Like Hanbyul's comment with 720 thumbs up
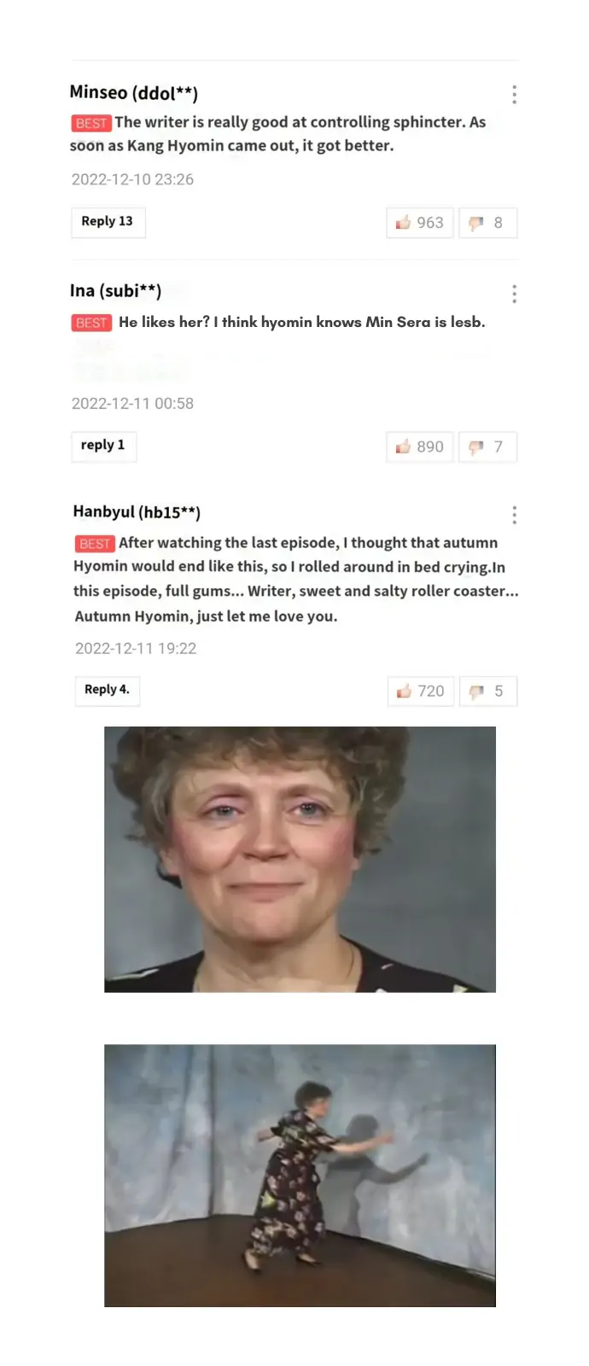 (x=421, y=691)
